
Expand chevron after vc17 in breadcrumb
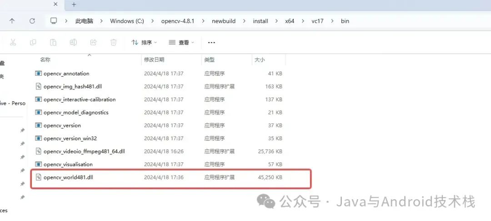(332, 21)
